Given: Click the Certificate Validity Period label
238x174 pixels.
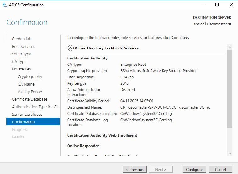Looking at the screenshot, I should tap(88, 101).
